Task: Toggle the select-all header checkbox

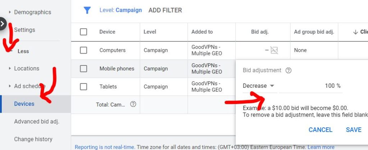Action: (x=83, y=32)
